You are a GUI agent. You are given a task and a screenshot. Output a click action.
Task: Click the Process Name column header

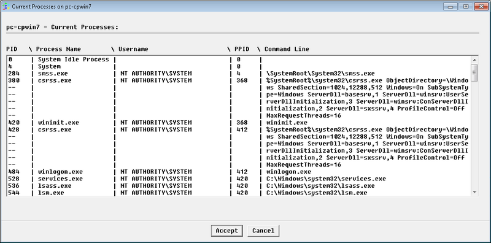(58, 49)
